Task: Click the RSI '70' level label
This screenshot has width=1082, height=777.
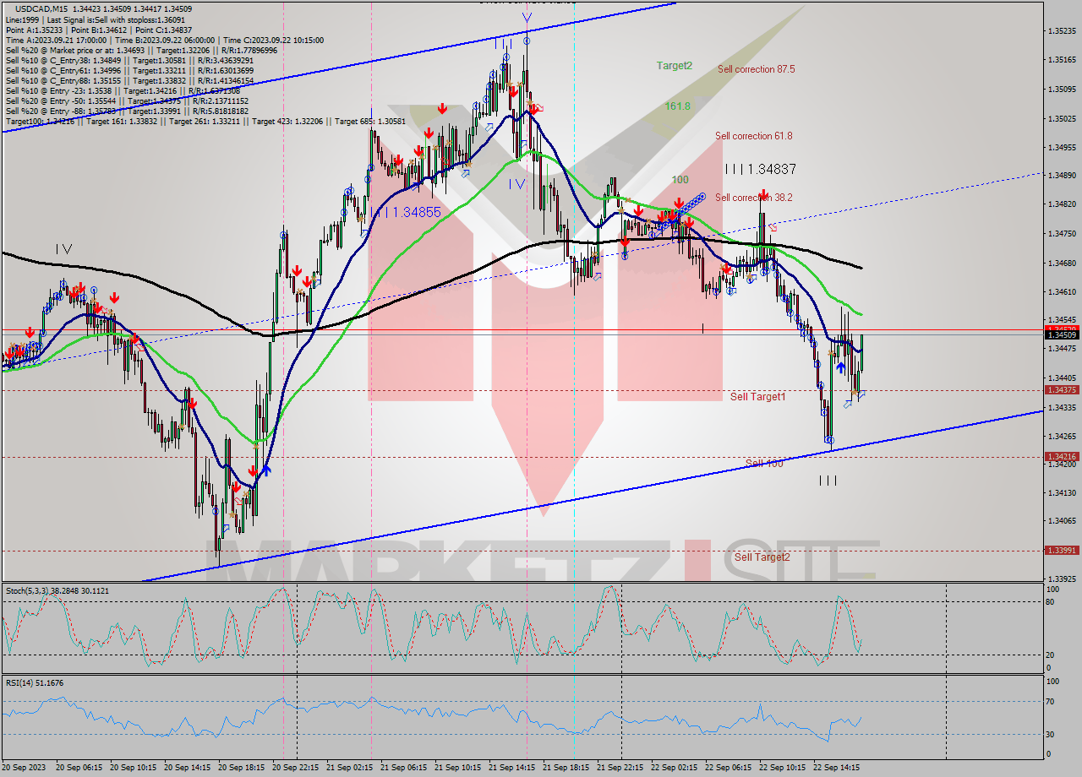Action: click(1050, 701)
